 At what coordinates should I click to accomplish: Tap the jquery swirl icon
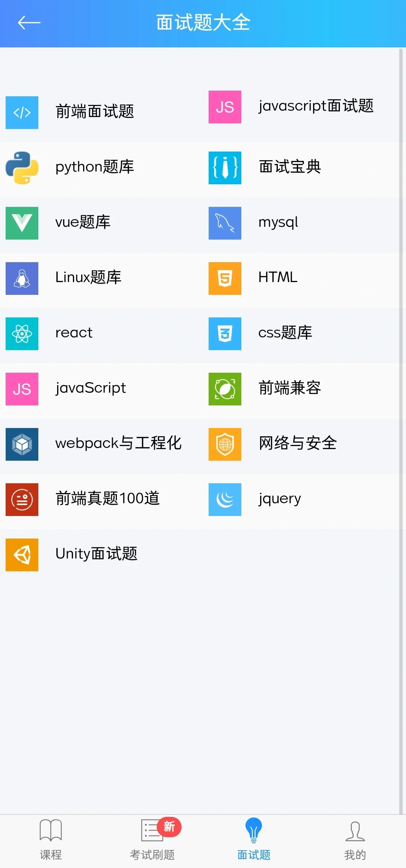coord(225,499)
